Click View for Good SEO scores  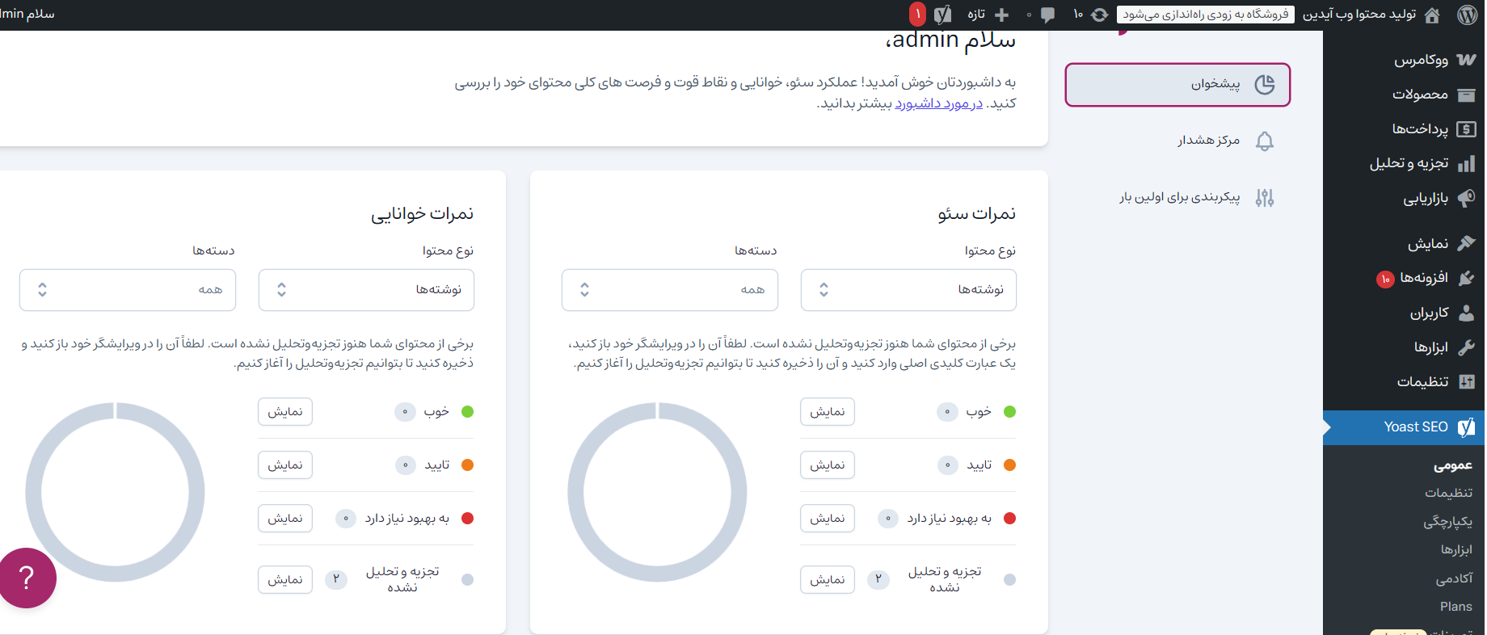pos(828,412)
